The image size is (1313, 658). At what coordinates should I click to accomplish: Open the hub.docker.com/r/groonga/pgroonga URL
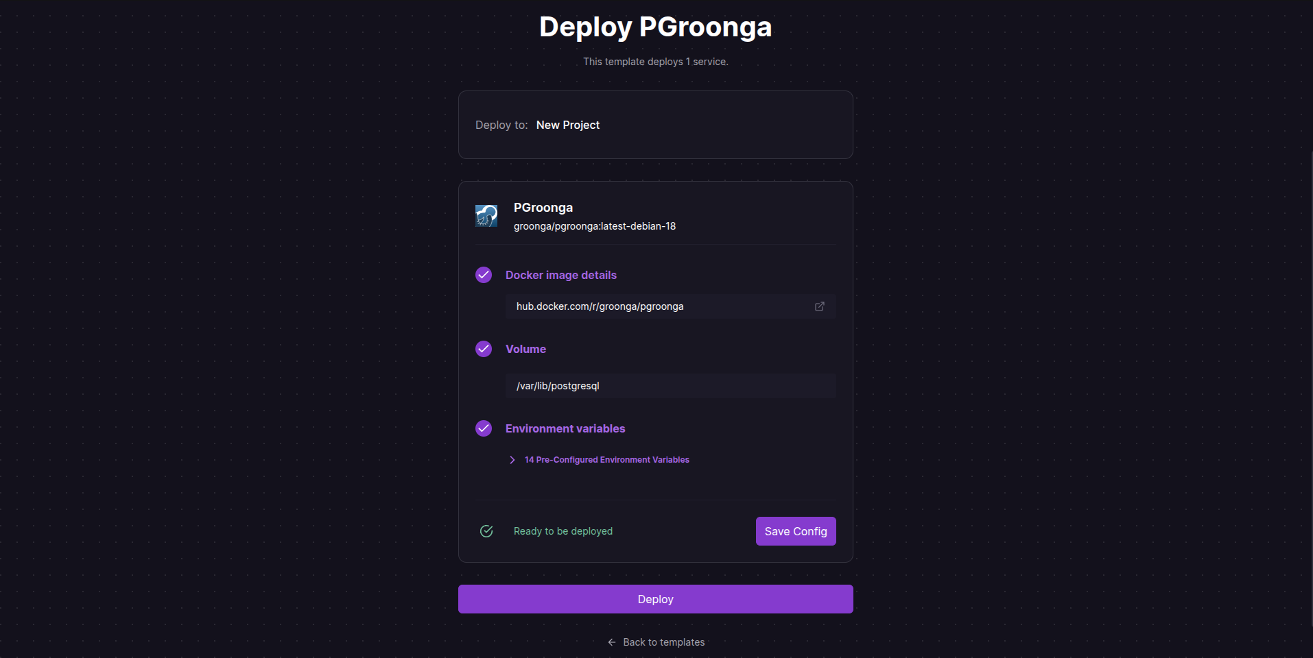[600, 306]
